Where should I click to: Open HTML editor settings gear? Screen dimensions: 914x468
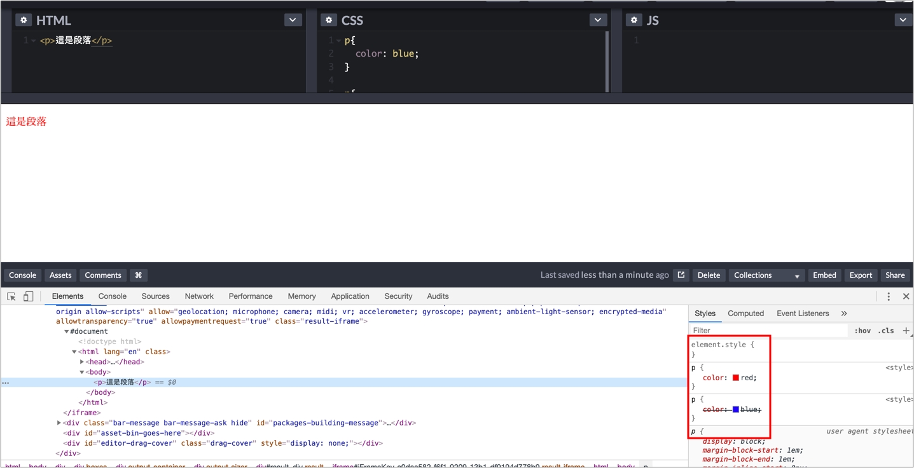(24, 20)
